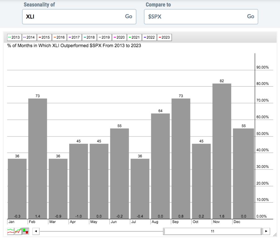Click the February bar showing 73
280x240 pixels.
[38, 158]
